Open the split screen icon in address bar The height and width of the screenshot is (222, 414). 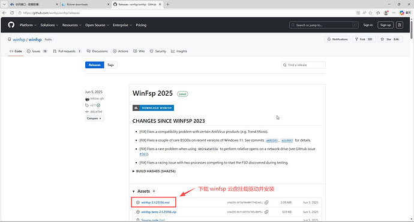click(x=358, y=13)
